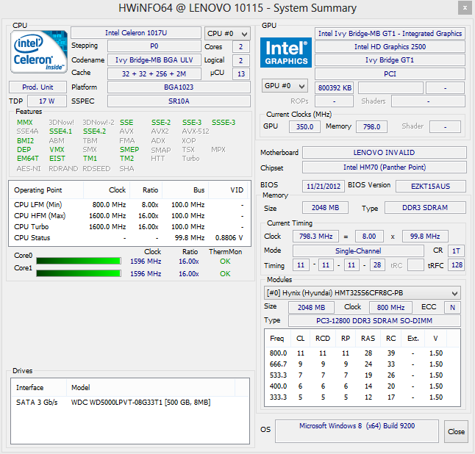This screenshot has width=475, height=454.
Task: Click the Chipset field Intel HM70
Action: tap(384, 168)
